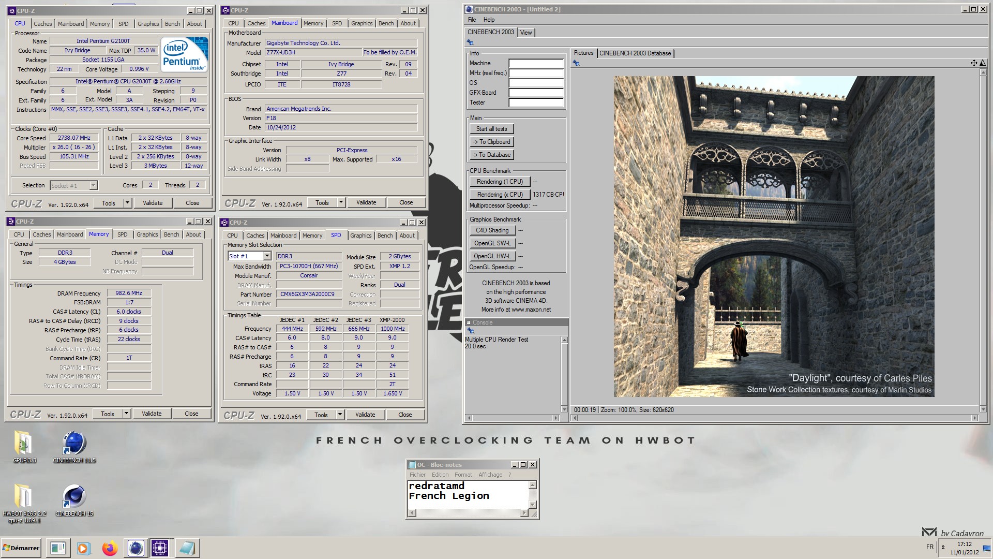Switch to View tab in Cinebench

(526, 33)
